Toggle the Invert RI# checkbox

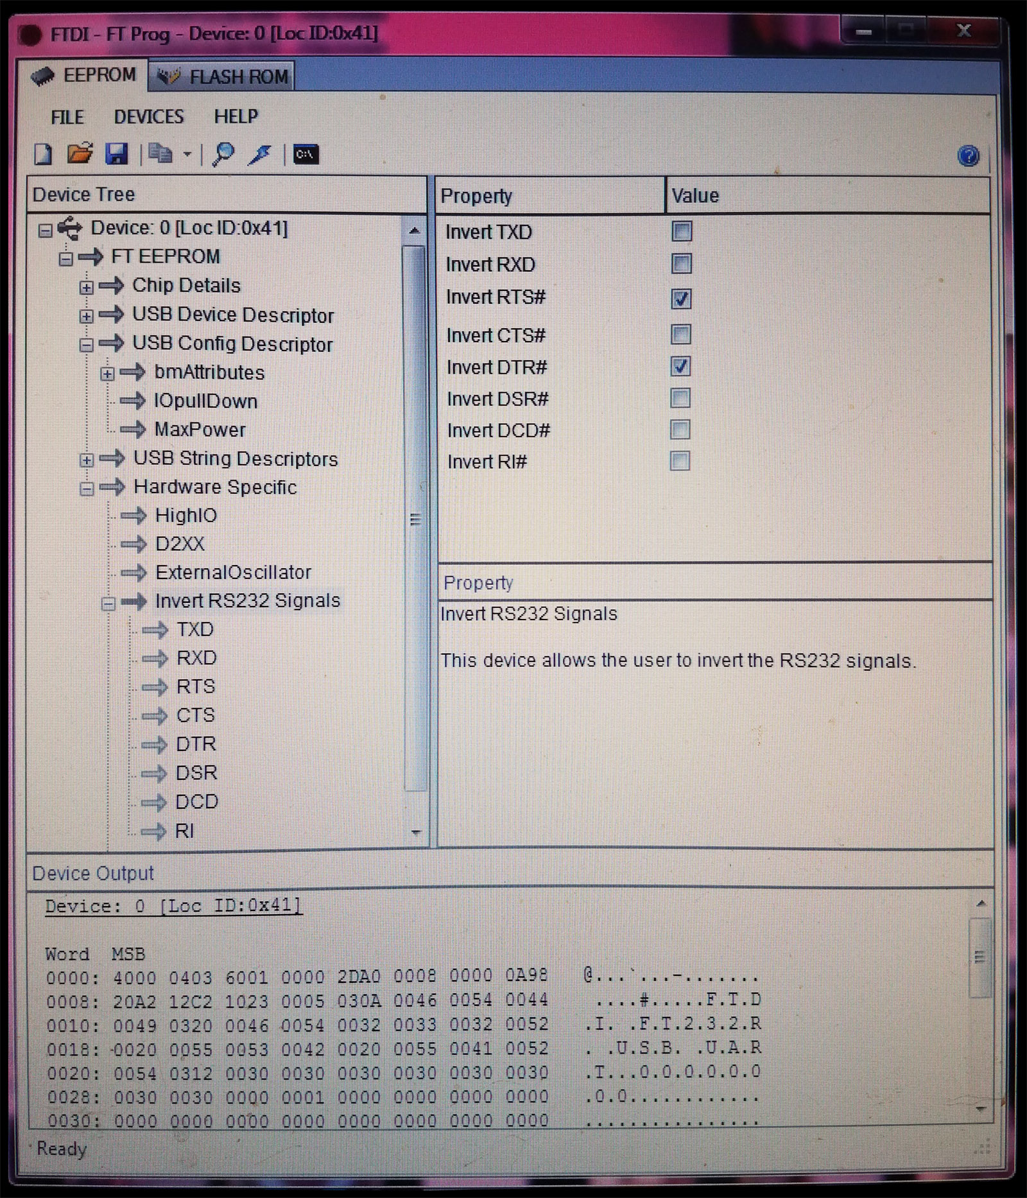[x=680, y=461]
